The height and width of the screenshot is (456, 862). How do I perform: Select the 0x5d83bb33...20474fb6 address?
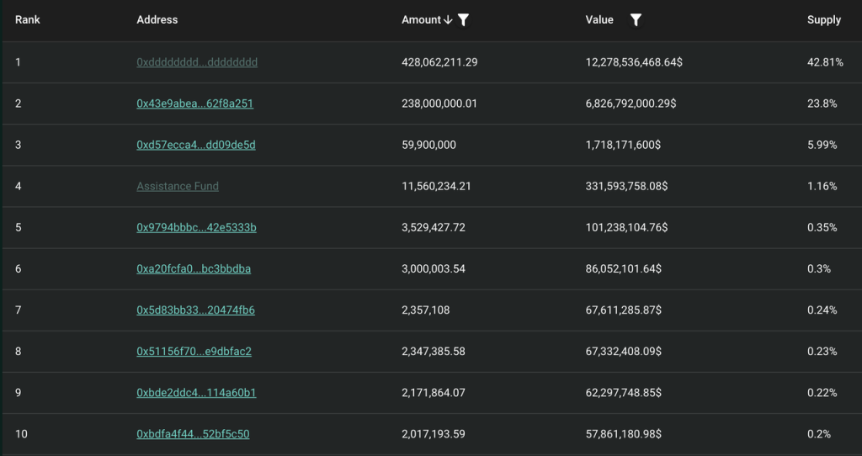[195, 310]
